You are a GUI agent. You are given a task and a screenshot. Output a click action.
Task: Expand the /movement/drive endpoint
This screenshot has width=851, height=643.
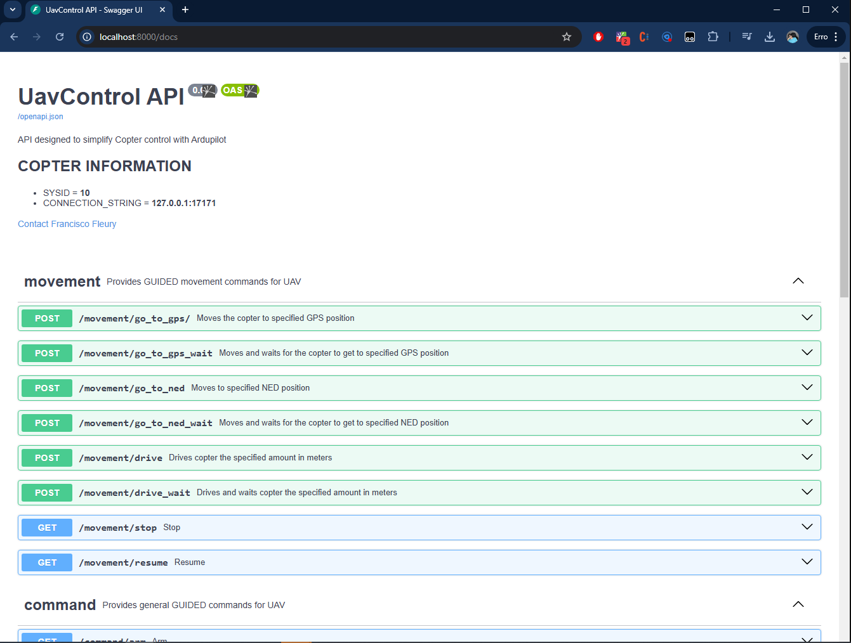pyautogui.click(x=807, y=457)
